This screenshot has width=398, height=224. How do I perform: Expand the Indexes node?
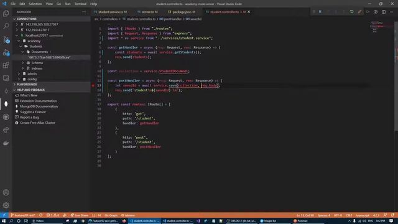click(23, 68)
